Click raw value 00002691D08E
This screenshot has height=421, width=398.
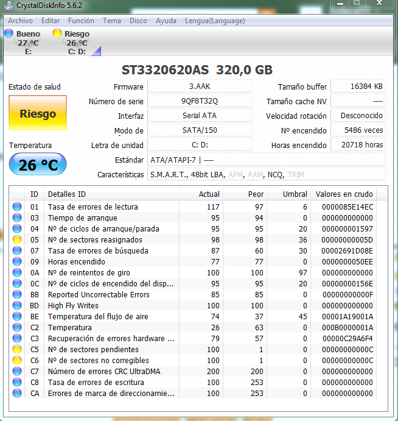[347, 251]
